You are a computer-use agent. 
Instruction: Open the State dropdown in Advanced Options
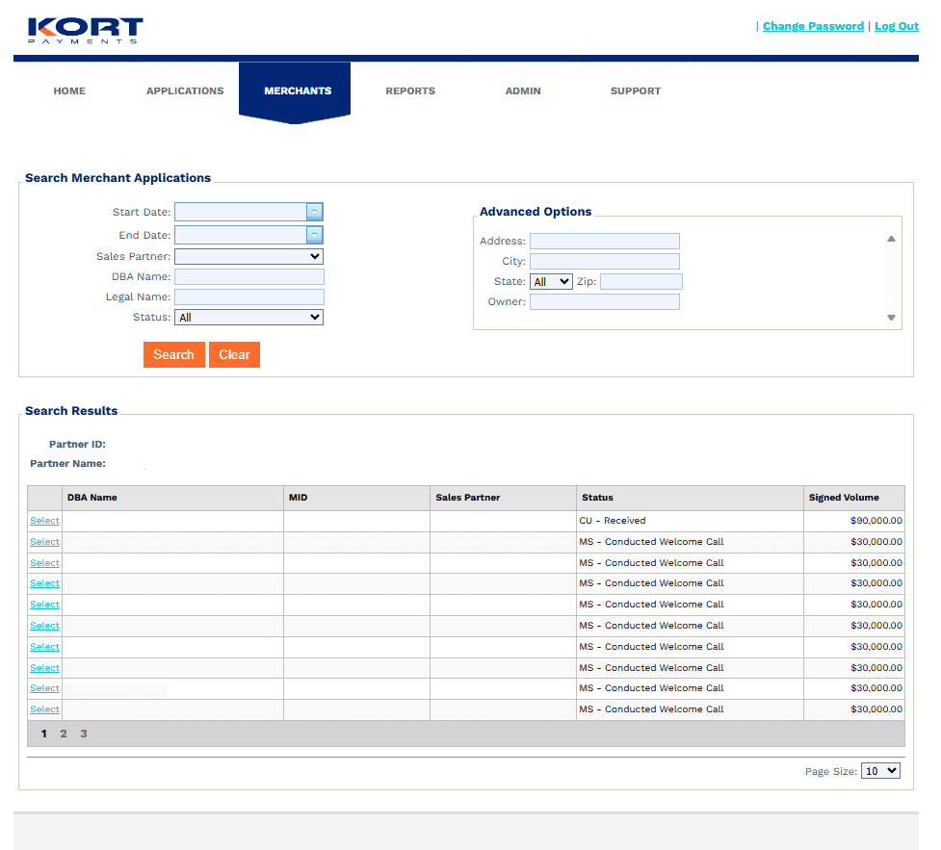[x=551, y=281]
